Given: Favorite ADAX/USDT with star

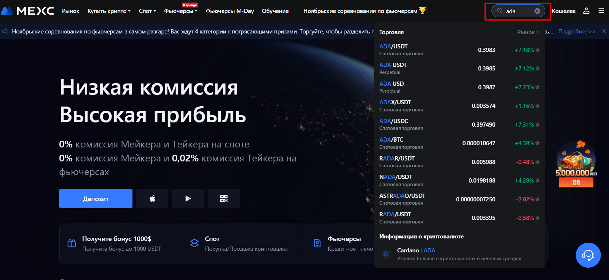Looking at the screenshot, I should coord(538,106).
